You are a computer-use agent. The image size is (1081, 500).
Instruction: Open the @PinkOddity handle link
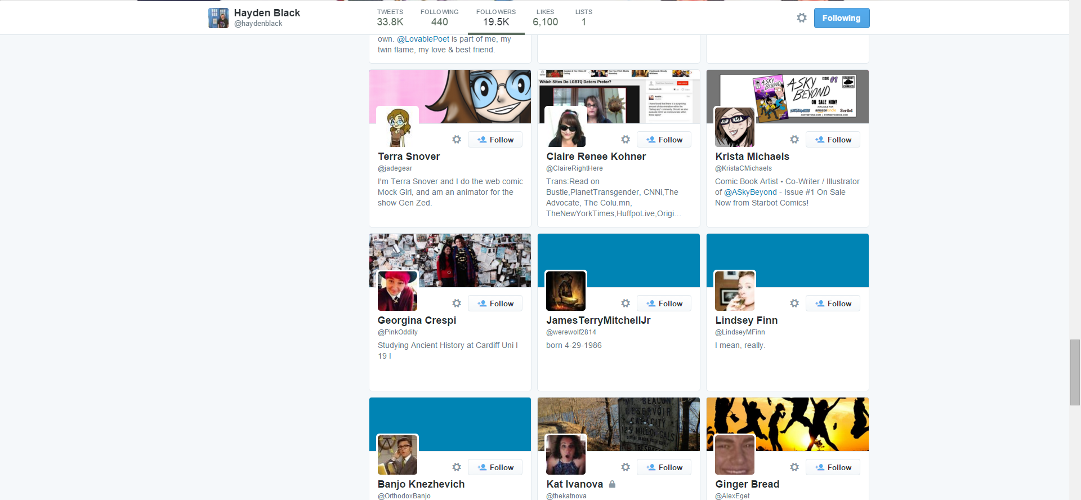point(398,332)
